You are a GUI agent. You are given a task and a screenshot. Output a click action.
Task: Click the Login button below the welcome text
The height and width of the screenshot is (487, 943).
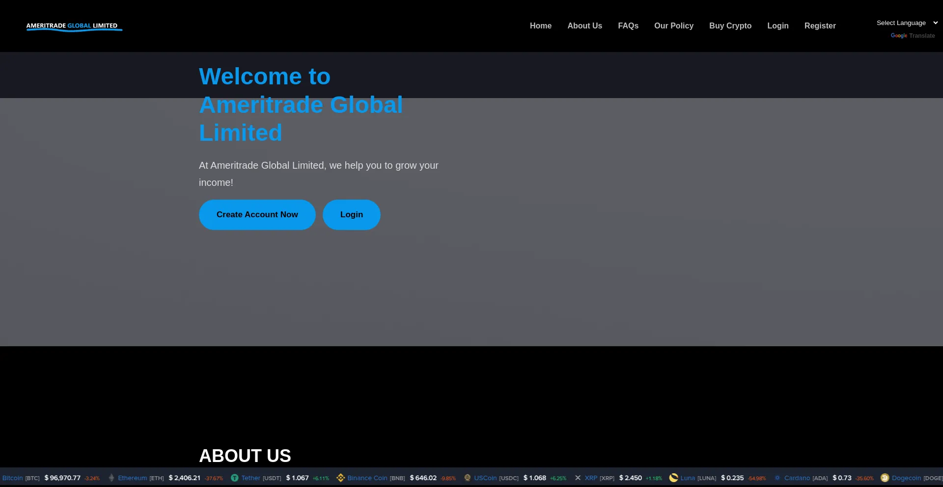(x=351, y=214)
